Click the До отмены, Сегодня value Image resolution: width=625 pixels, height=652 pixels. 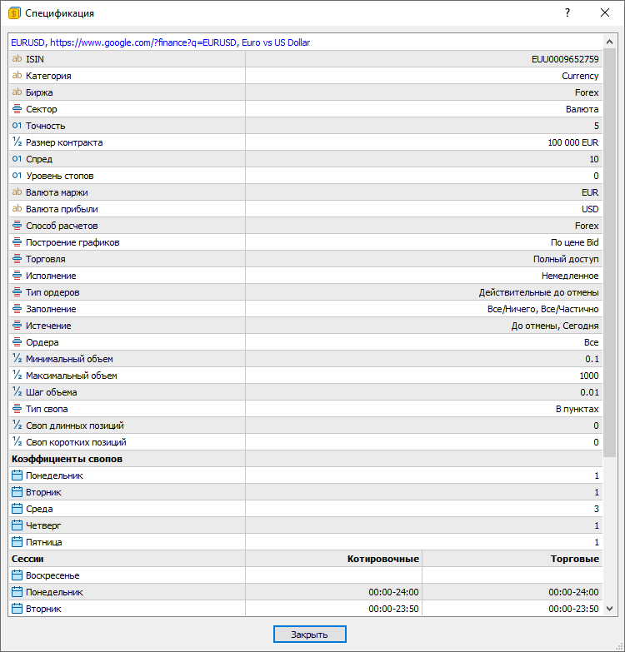point(555,326)
